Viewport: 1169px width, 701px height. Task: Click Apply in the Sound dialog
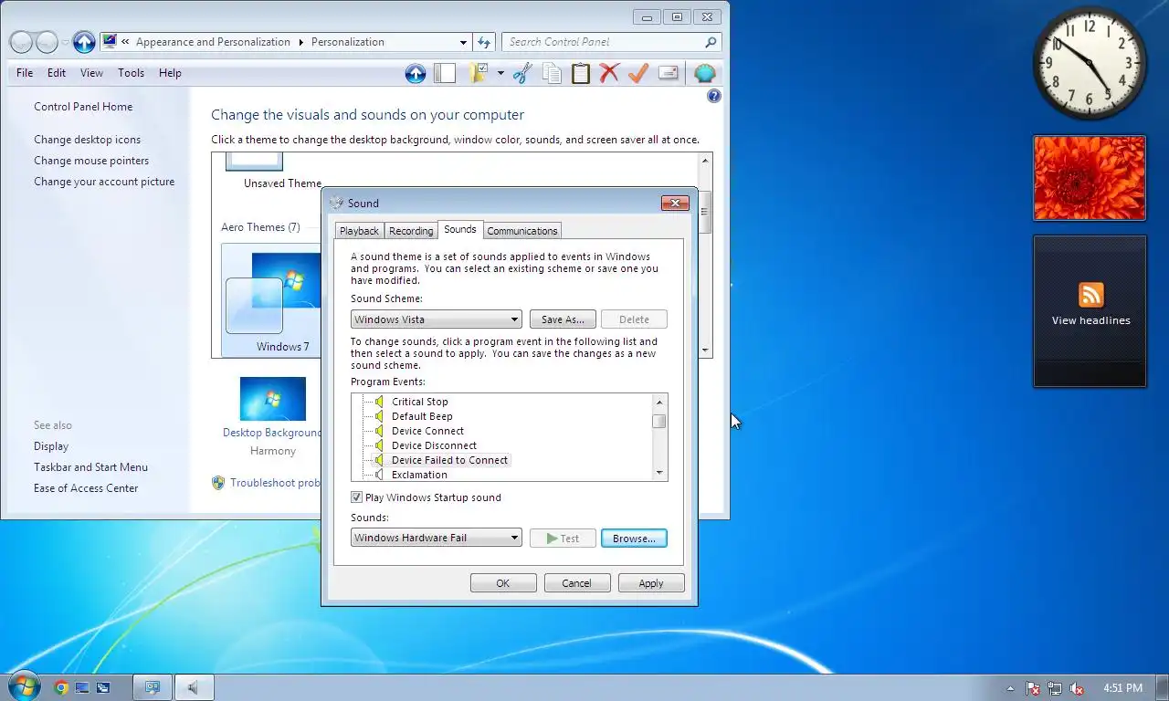click(x=651, y=583)
